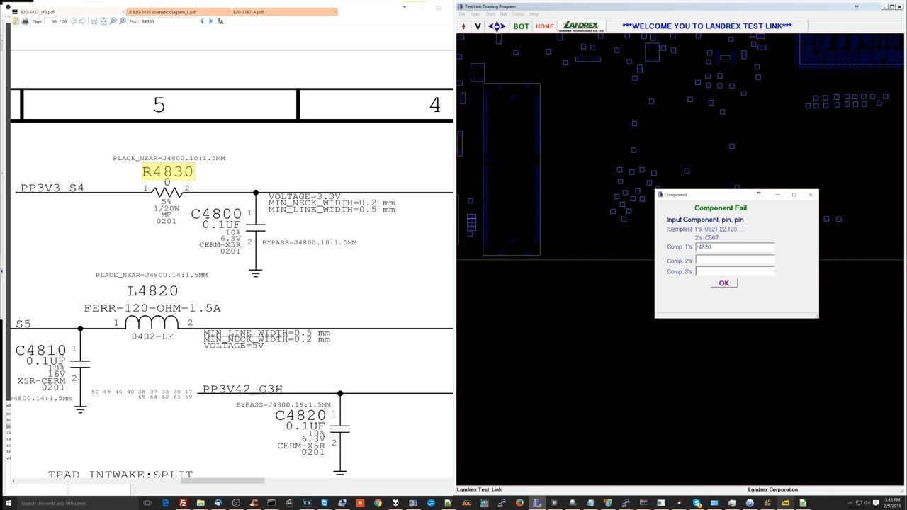Zoom out with the magnifier minus icon
The width and height of the screenshot is (907, 510).
click(x=113, y=21)
